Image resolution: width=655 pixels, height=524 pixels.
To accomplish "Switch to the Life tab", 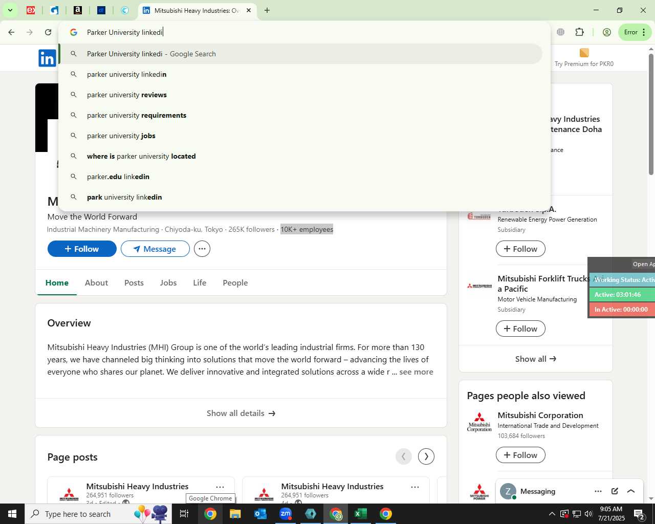I will point(200,282).
